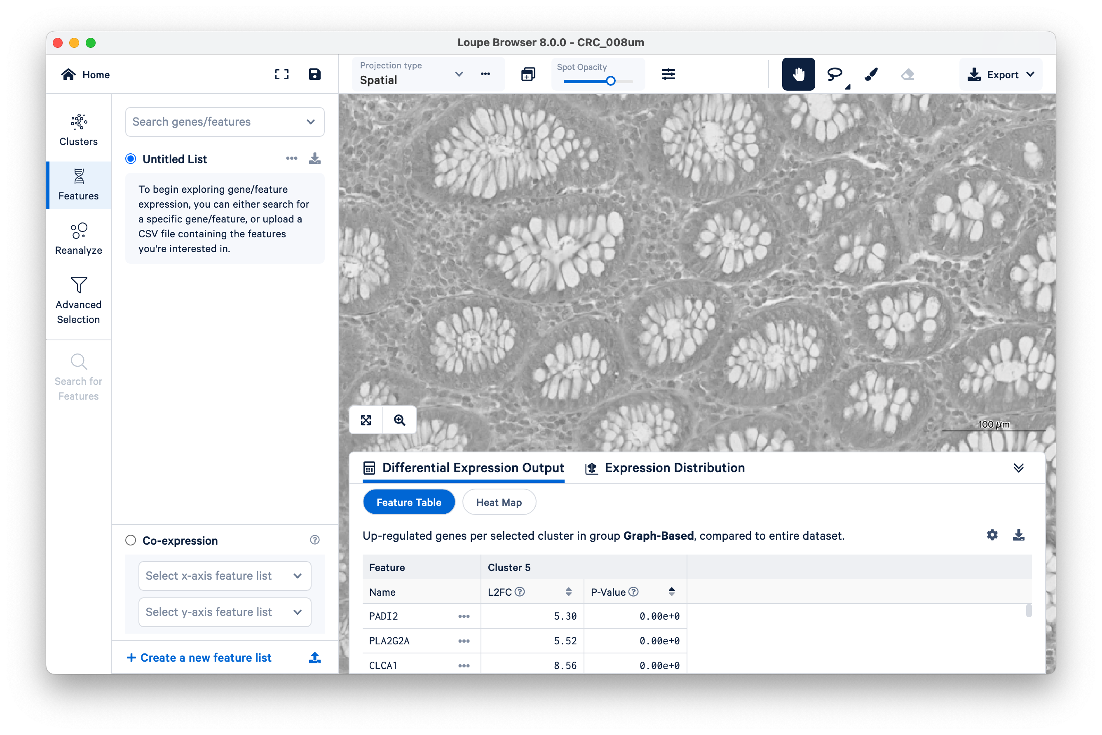Switch to Expression Distribution tab
Viewport: 1102px width, 735px height.
[x=665, y=468]
